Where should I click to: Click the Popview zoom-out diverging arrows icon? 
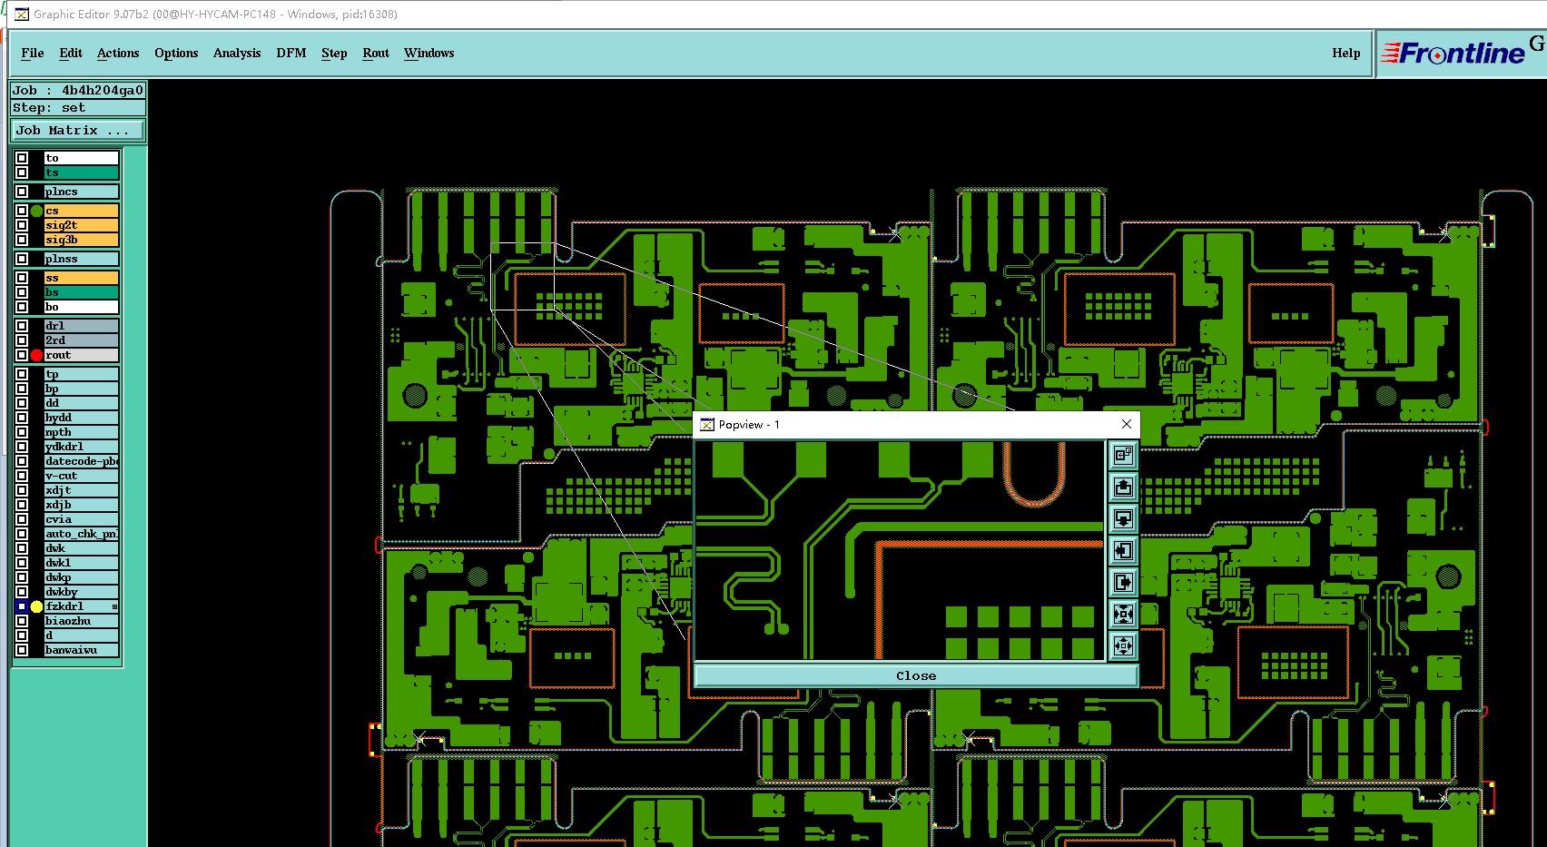[x=1123, y=645]
